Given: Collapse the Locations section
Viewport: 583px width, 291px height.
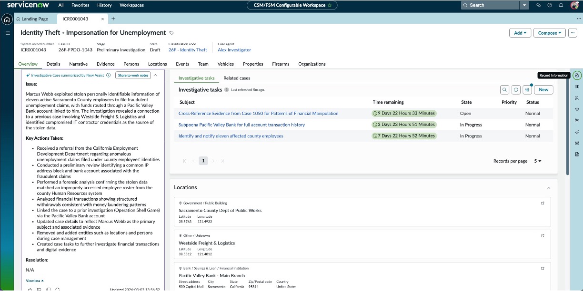Looking at the screenshot, I should (548, 188).
